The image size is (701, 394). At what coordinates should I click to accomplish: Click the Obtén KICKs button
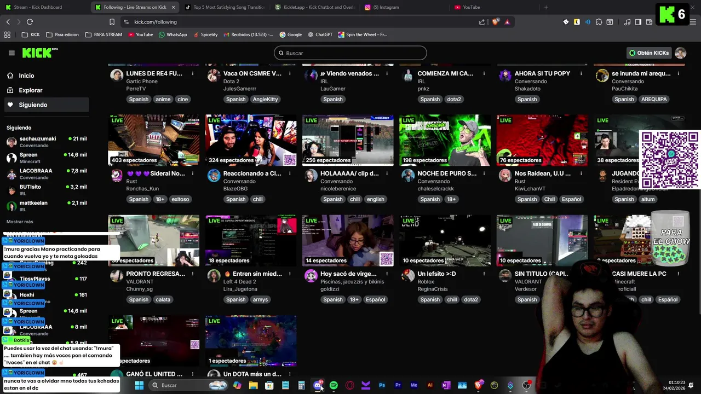pyautogui.click(x=649, y=53)
